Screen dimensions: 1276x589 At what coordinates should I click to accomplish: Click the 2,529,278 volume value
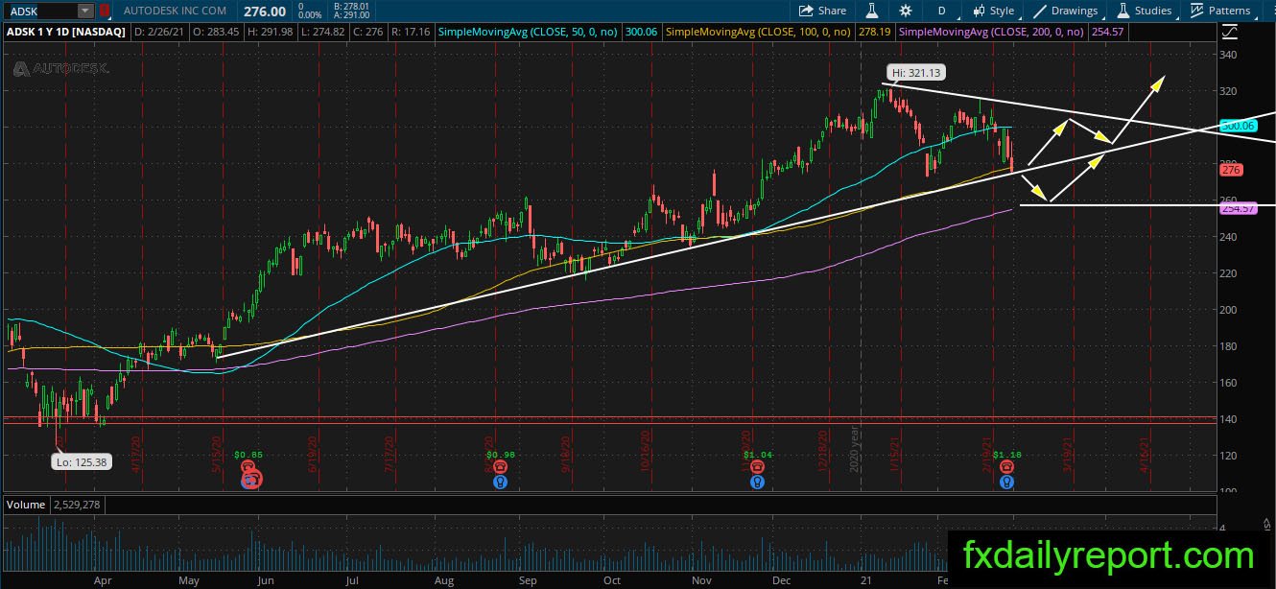(75, 504)
